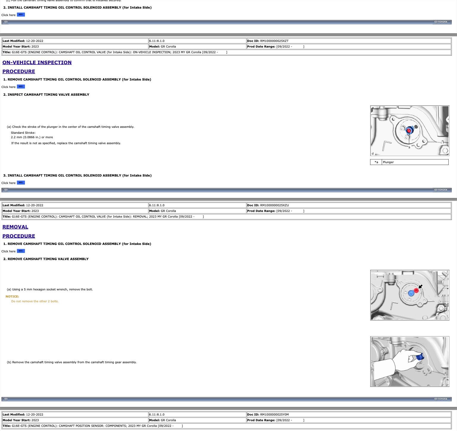Open the plunger illustration thumbnail
The height and width of the screenshot is (431, 457).
click(409, 130)
